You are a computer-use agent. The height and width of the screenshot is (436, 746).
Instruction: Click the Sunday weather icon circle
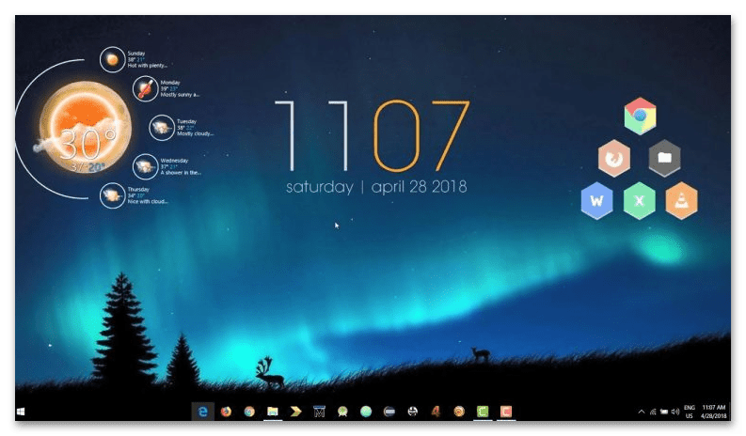pyautogui.click(x=112, y=59)
